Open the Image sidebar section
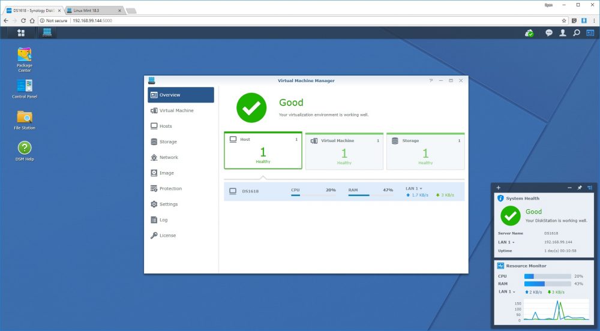600x331 pixels. click(181, 173)
